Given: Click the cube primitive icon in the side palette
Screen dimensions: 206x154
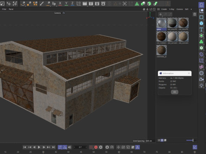Looking at the screenshot, I should (x=201, y=23).
